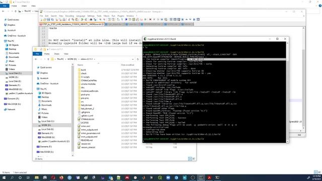Click the Back arrow in the mhm explorer window
Viewport: 322px width, 181px height.
36,59
